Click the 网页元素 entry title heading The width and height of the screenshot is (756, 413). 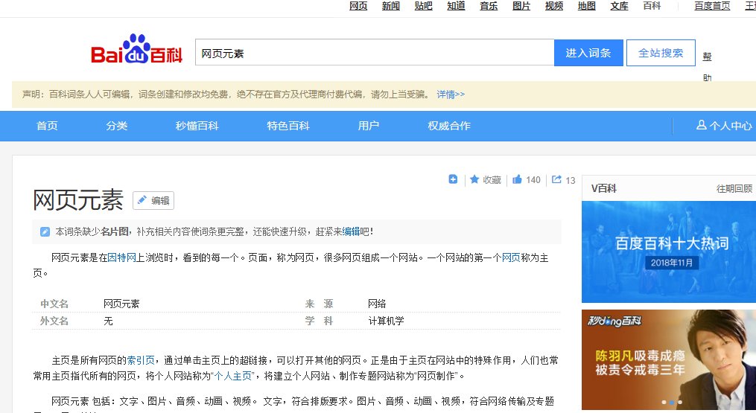pos(78,200)
